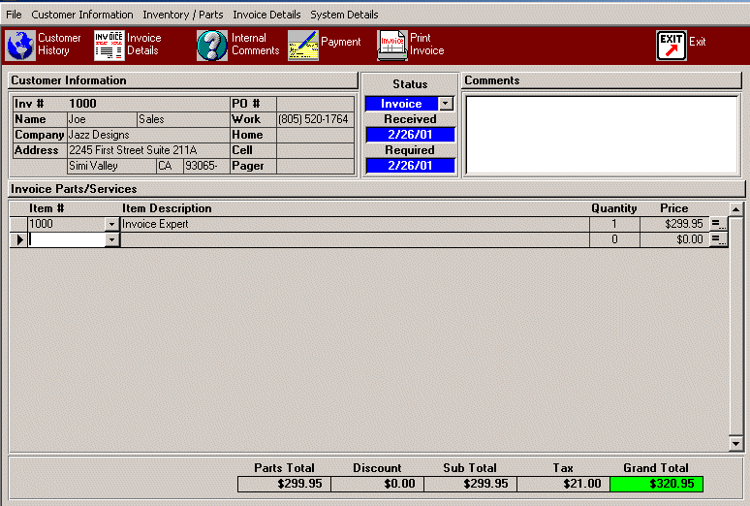
Task: Click the Tax value $21.00
Action: [563, 484]
